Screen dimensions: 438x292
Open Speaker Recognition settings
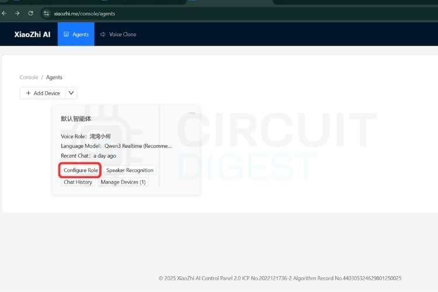[x=130, y=170]
